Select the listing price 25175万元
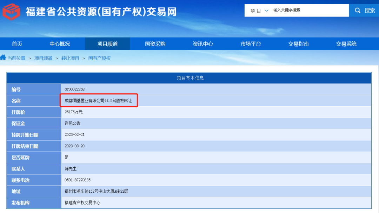 click(x=73, y=112)
